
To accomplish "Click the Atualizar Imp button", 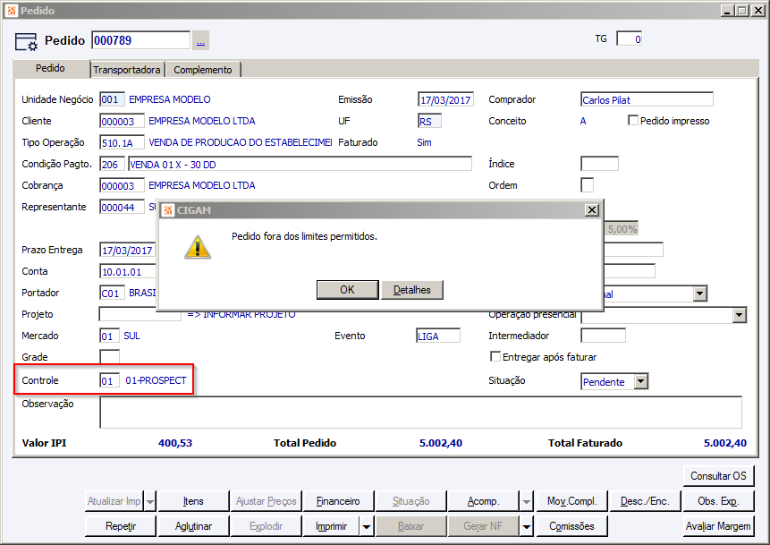I will click(x=114, y=501).
